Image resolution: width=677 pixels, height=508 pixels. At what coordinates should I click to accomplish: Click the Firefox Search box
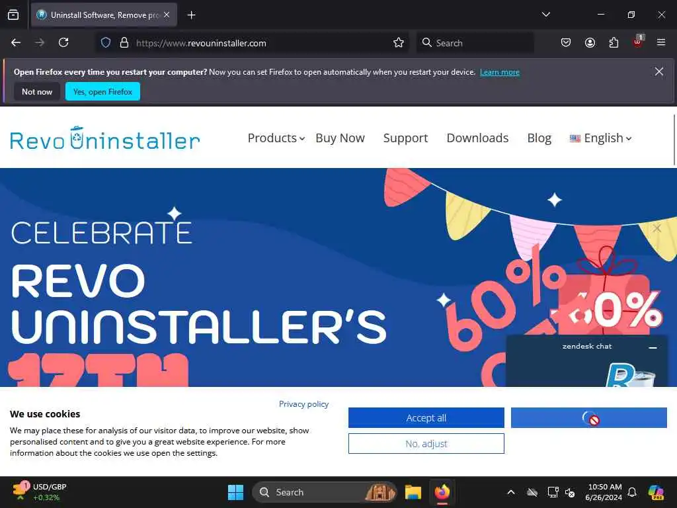(475, 43)
